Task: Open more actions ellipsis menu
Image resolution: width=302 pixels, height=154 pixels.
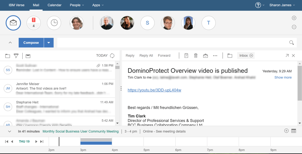Action: pos(215,56)
